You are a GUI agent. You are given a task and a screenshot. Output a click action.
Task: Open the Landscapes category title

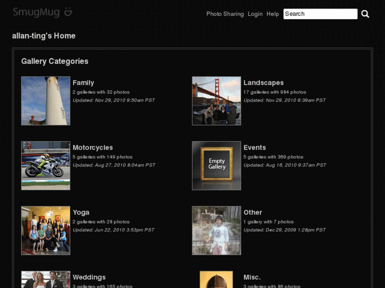point(263,83)
